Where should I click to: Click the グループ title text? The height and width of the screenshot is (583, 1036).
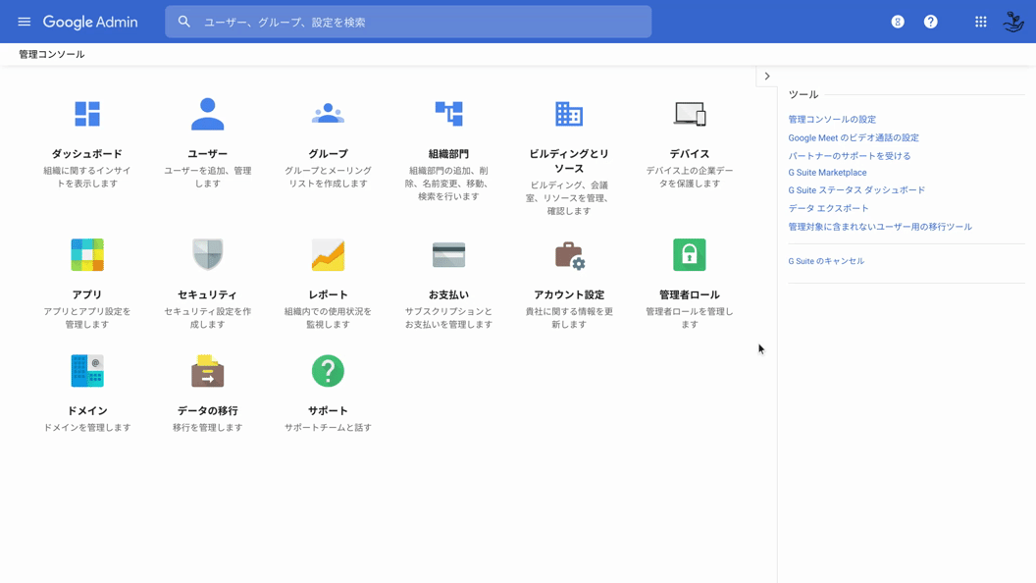click(x=328, y=154)
